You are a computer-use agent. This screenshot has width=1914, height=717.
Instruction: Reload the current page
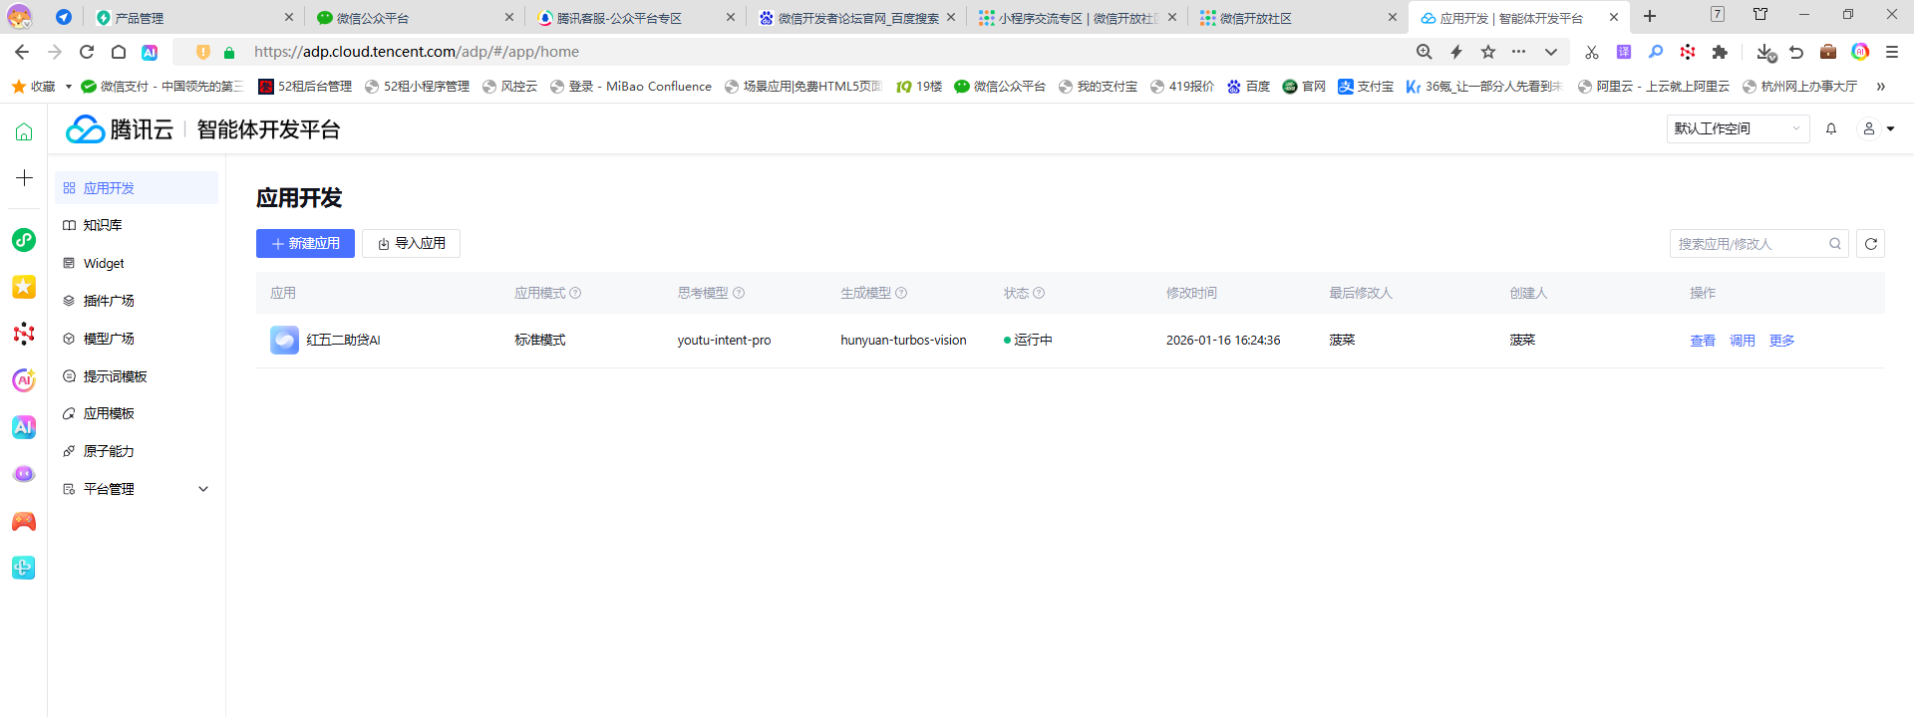point(87,52)
